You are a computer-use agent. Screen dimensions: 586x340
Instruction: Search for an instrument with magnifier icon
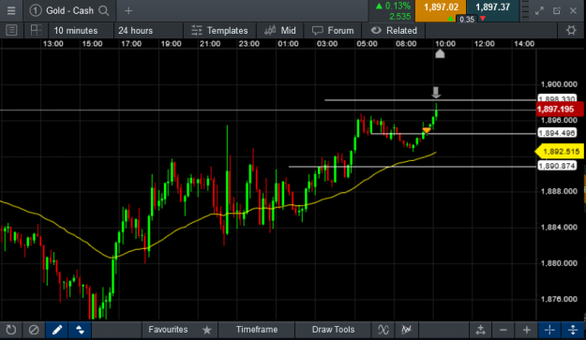click(103, 11)
